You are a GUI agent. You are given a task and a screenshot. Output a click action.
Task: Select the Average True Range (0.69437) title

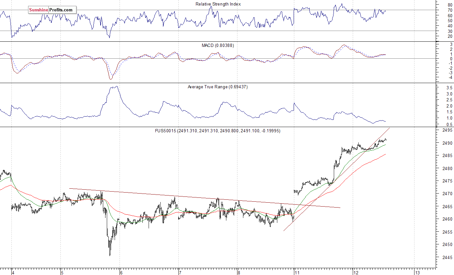[218, 87]
